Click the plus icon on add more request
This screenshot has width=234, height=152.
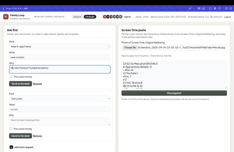[x=11, y=147]
